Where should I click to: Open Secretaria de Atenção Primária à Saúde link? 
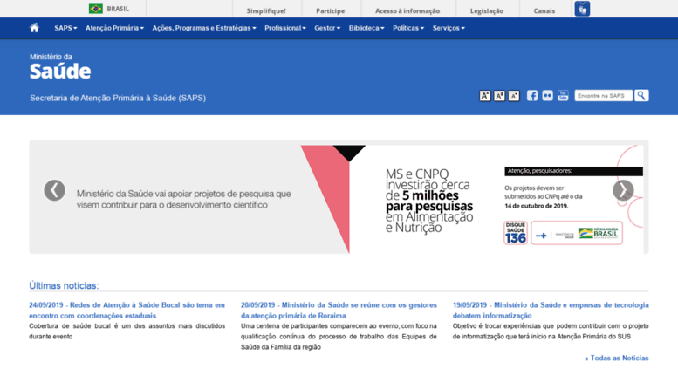click(118, 98)
